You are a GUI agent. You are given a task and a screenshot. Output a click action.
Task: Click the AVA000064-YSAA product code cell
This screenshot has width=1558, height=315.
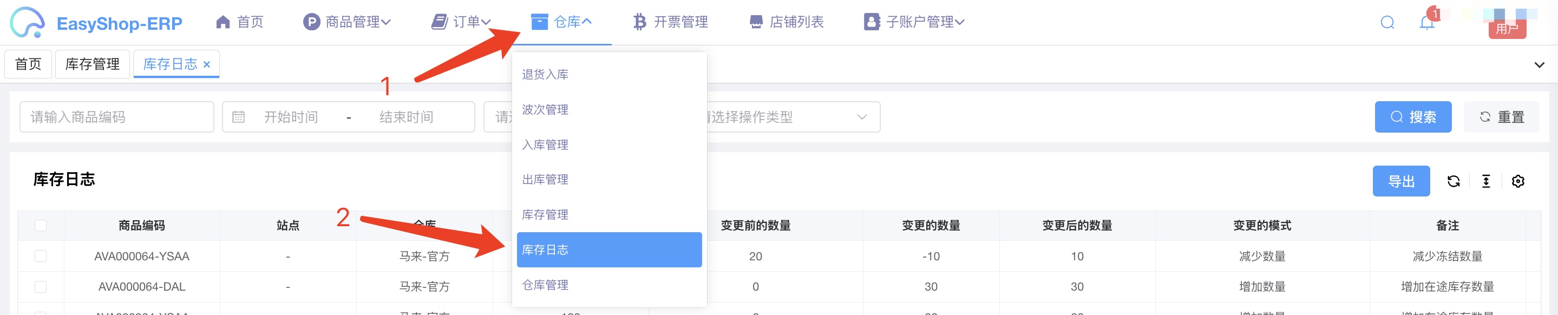point(141,257)
